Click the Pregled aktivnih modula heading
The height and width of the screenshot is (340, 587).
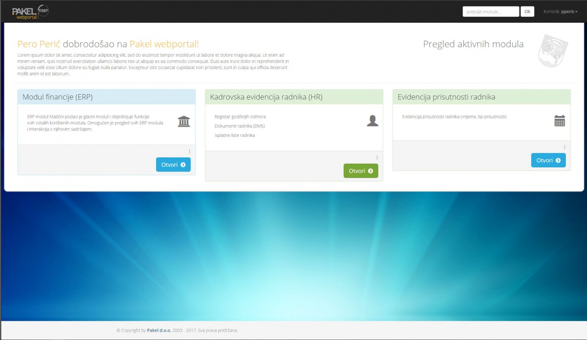coord(473,44)
